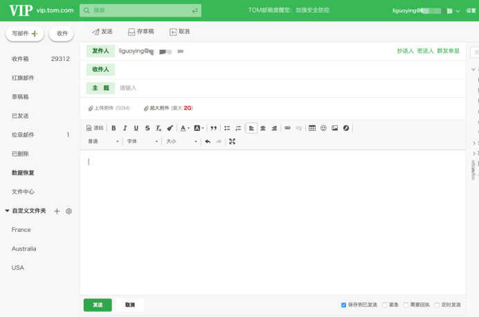Open the font size (大小) dropdown

coord(181,141)
